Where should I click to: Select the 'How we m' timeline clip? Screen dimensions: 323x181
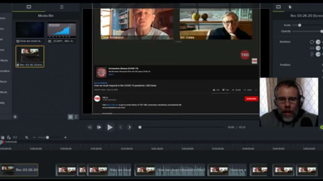[227, 170]
